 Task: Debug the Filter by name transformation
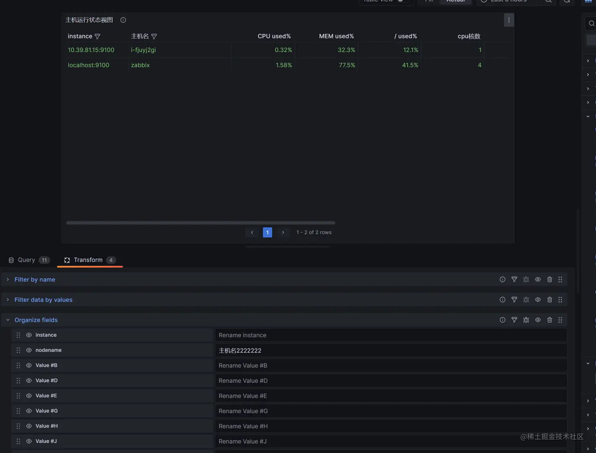tap(526, 279)
